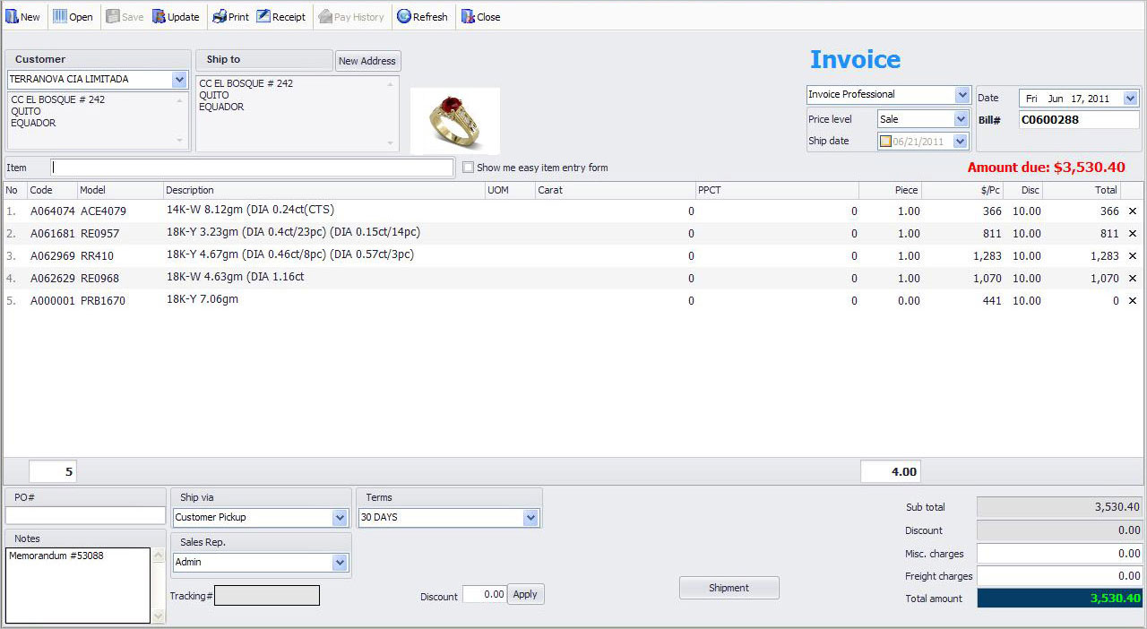Viewport: 1147px width, 629px height.
Task: Open the Terms 30 DAYS dropdown
Action: point(530,517)
